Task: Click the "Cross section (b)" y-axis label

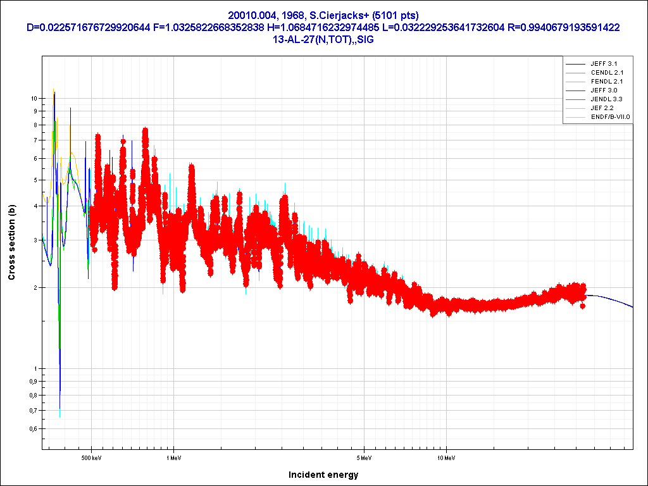Action: click(11, 242)
